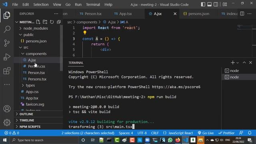Open the File menu

point(15,4)
